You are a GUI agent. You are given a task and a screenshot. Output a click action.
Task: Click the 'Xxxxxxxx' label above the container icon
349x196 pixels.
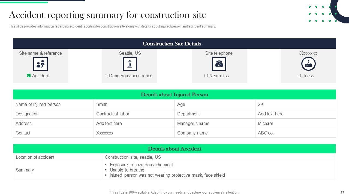[308, 53]
